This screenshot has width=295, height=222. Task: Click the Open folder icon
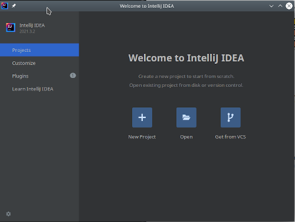click(x=186, y=117)
